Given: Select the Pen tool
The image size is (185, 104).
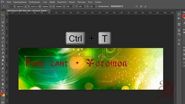Looking at the screenshot, I should pos(3,68).
